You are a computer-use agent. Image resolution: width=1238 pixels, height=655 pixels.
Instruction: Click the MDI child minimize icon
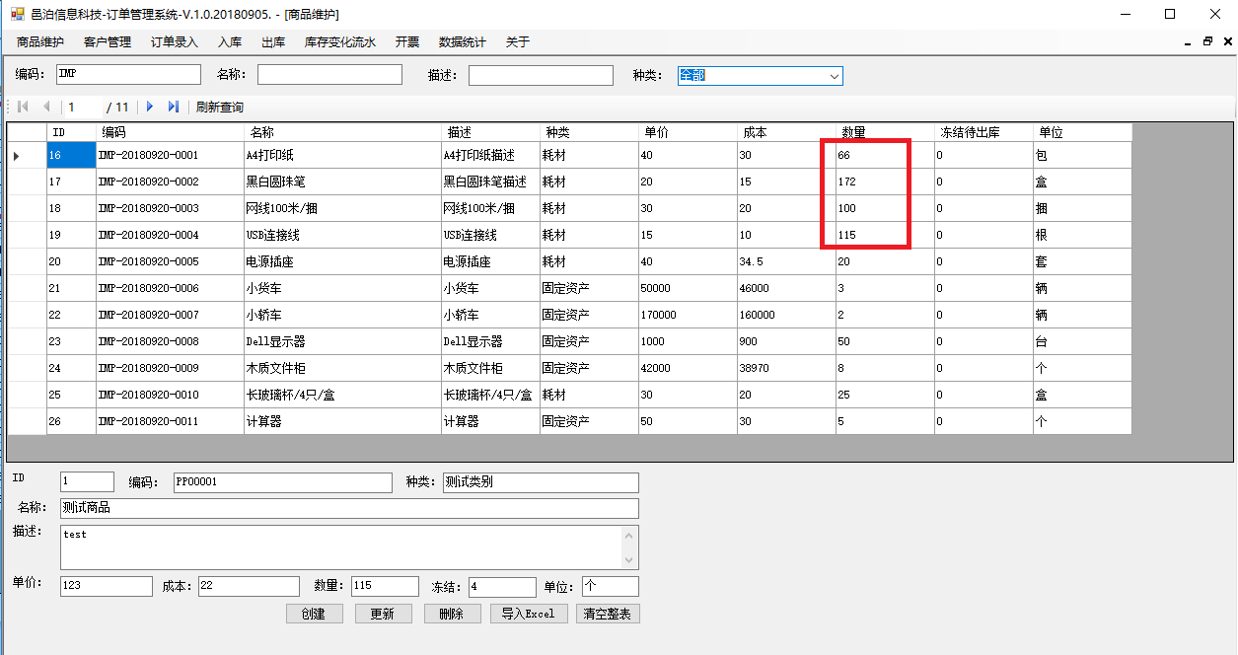(x=1187, y=42)
